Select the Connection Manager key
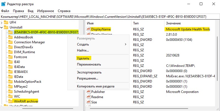Screen dimensions: 220x111 tap(29, 42)
